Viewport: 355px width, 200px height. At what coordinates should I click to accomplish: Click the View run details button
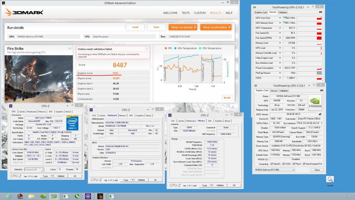(183, 27)
